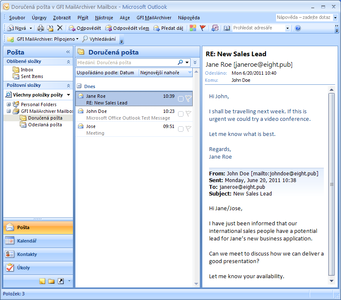The image size is (341, 300).
Task: Click the Prohledat adresáře input field
Action: click(259, 28)
